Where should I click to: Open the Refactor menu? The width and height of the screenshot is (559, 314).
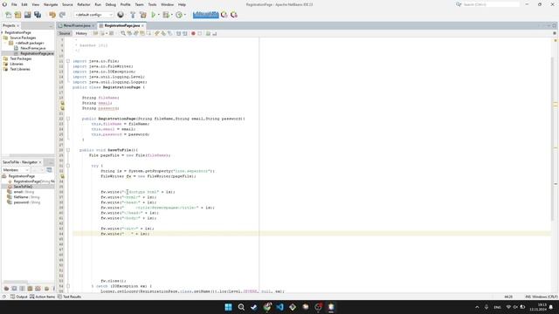click(84, 4)
